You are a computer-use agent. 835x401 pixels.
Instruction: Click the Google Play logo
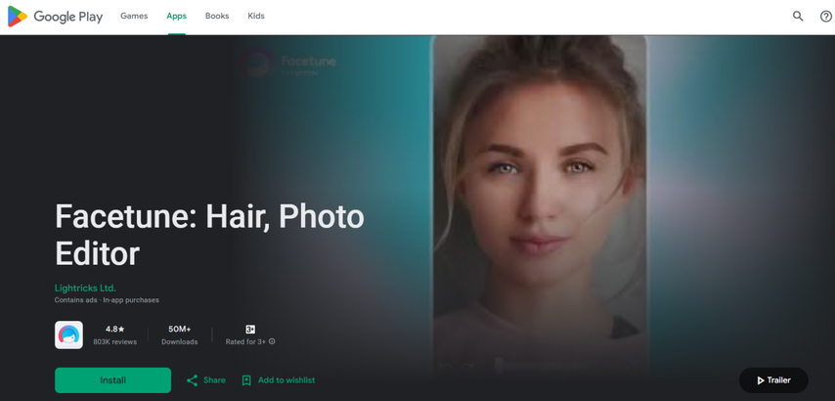point(55,17)
